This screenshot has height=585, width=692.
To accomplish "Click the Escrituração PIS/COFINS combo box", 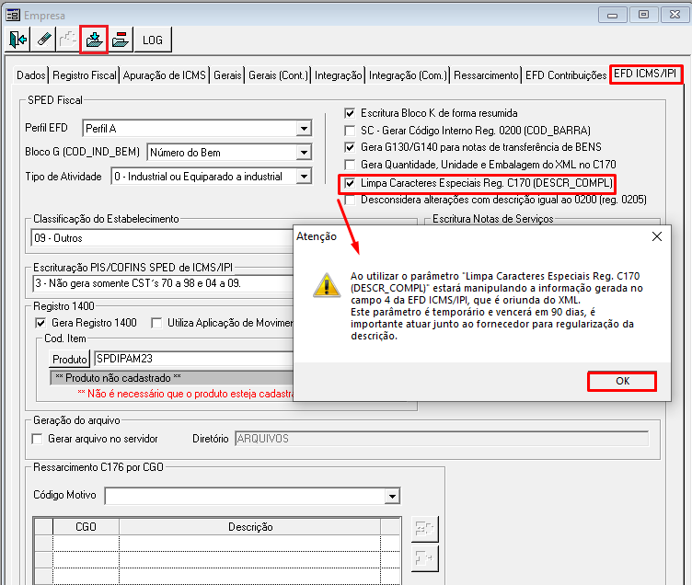I will click(162, 283).
